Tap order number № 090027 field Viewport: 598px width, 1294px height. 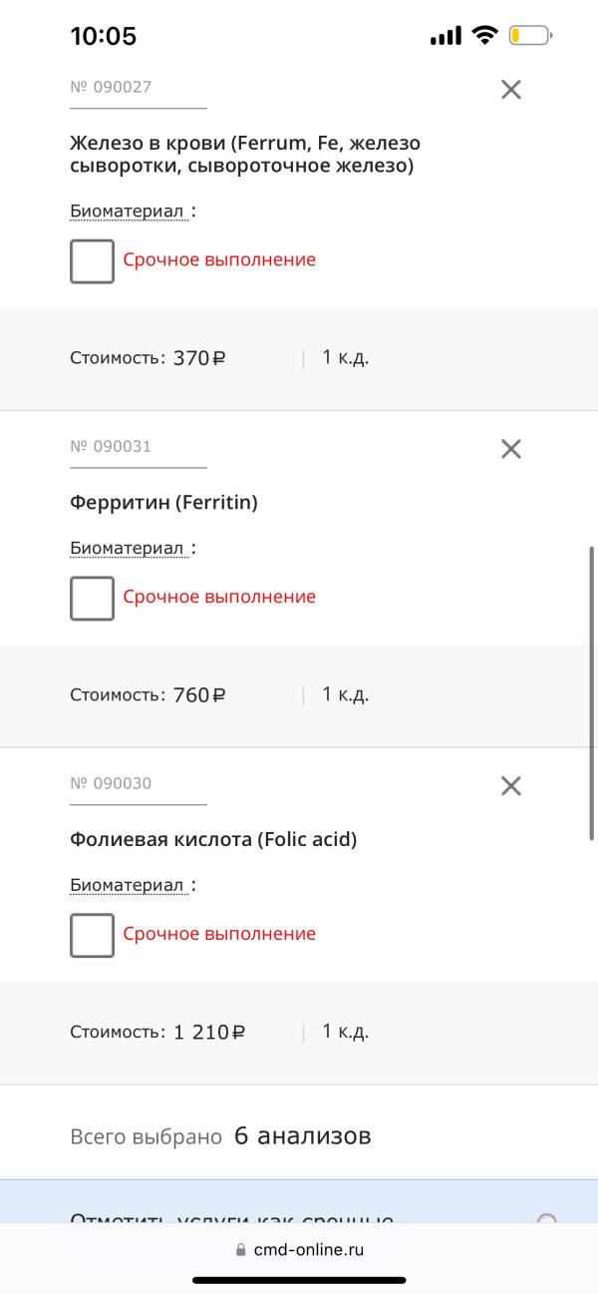(139, 90)
